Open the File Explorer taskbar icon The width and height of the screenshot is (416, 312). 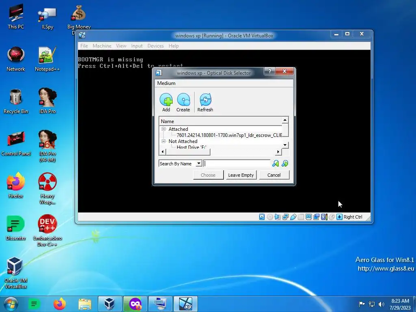coord(84,304)
